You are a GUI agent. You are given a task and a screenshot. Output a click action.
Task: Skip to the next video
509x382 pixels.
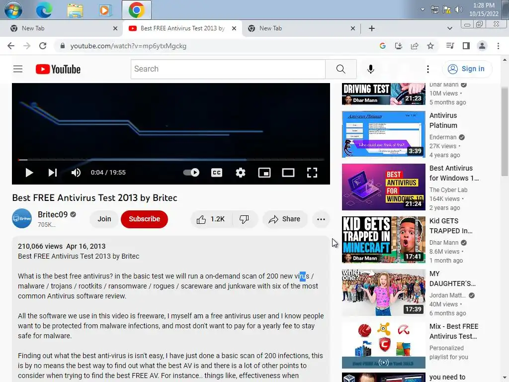(x=53, y=173)
